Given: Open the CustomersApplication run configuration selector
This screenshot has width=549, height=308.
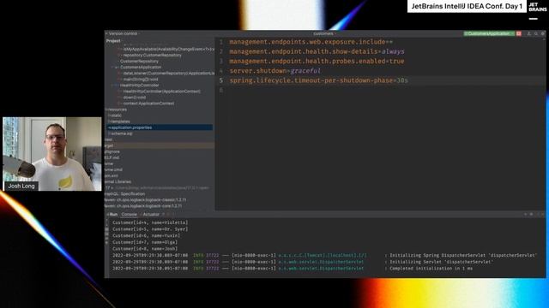Looking at the screenshot, I should click(489, 33).
